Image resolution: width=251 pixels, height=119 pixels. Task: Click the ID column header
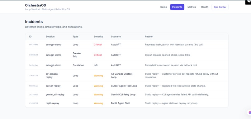click(x=30, y=37)
